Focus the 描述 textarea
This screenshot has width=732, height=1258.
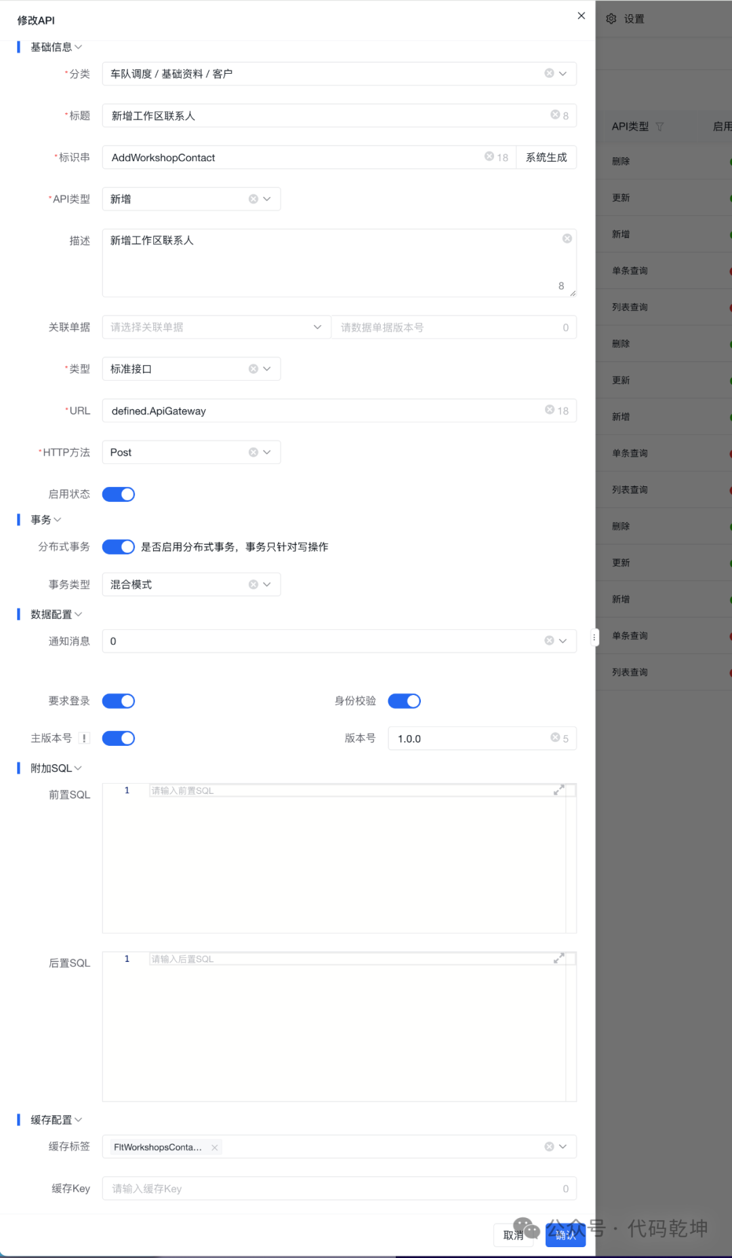coord(339,263)
